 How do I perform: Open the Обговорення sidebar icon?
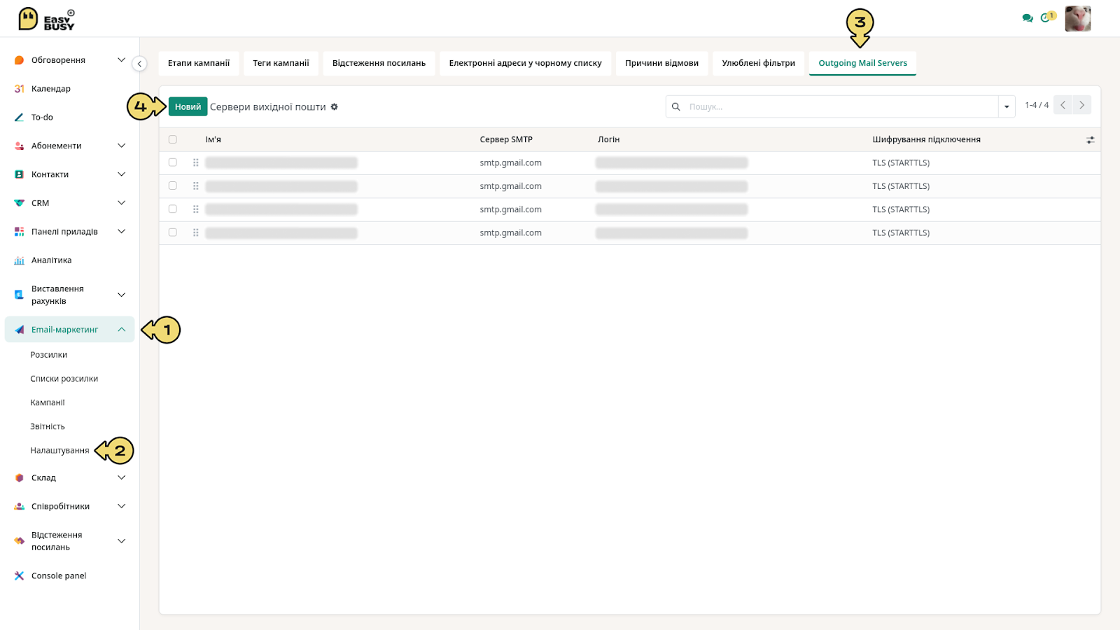[x=20, y=60]
